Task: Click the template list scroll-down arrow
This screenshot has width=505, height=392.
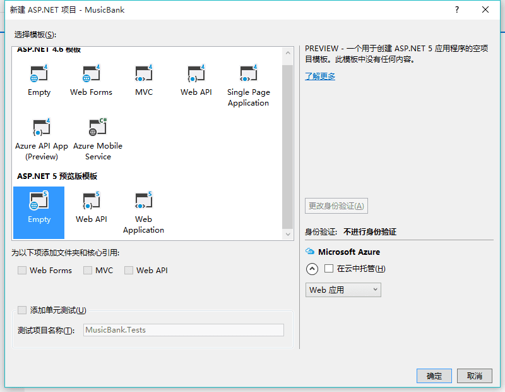Action: click(288, 234)
